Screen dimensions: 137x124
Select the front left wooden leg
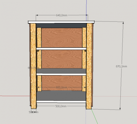tap(33, 66)
